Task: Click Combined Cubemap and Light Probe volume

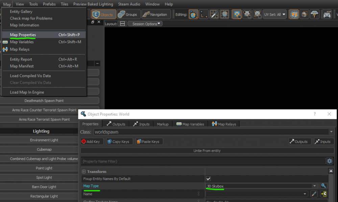Action: (44, 159)
